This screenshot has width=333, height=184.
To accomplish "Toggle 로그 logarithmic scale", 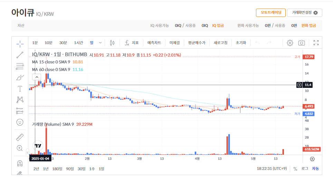I will pos(305,168).
